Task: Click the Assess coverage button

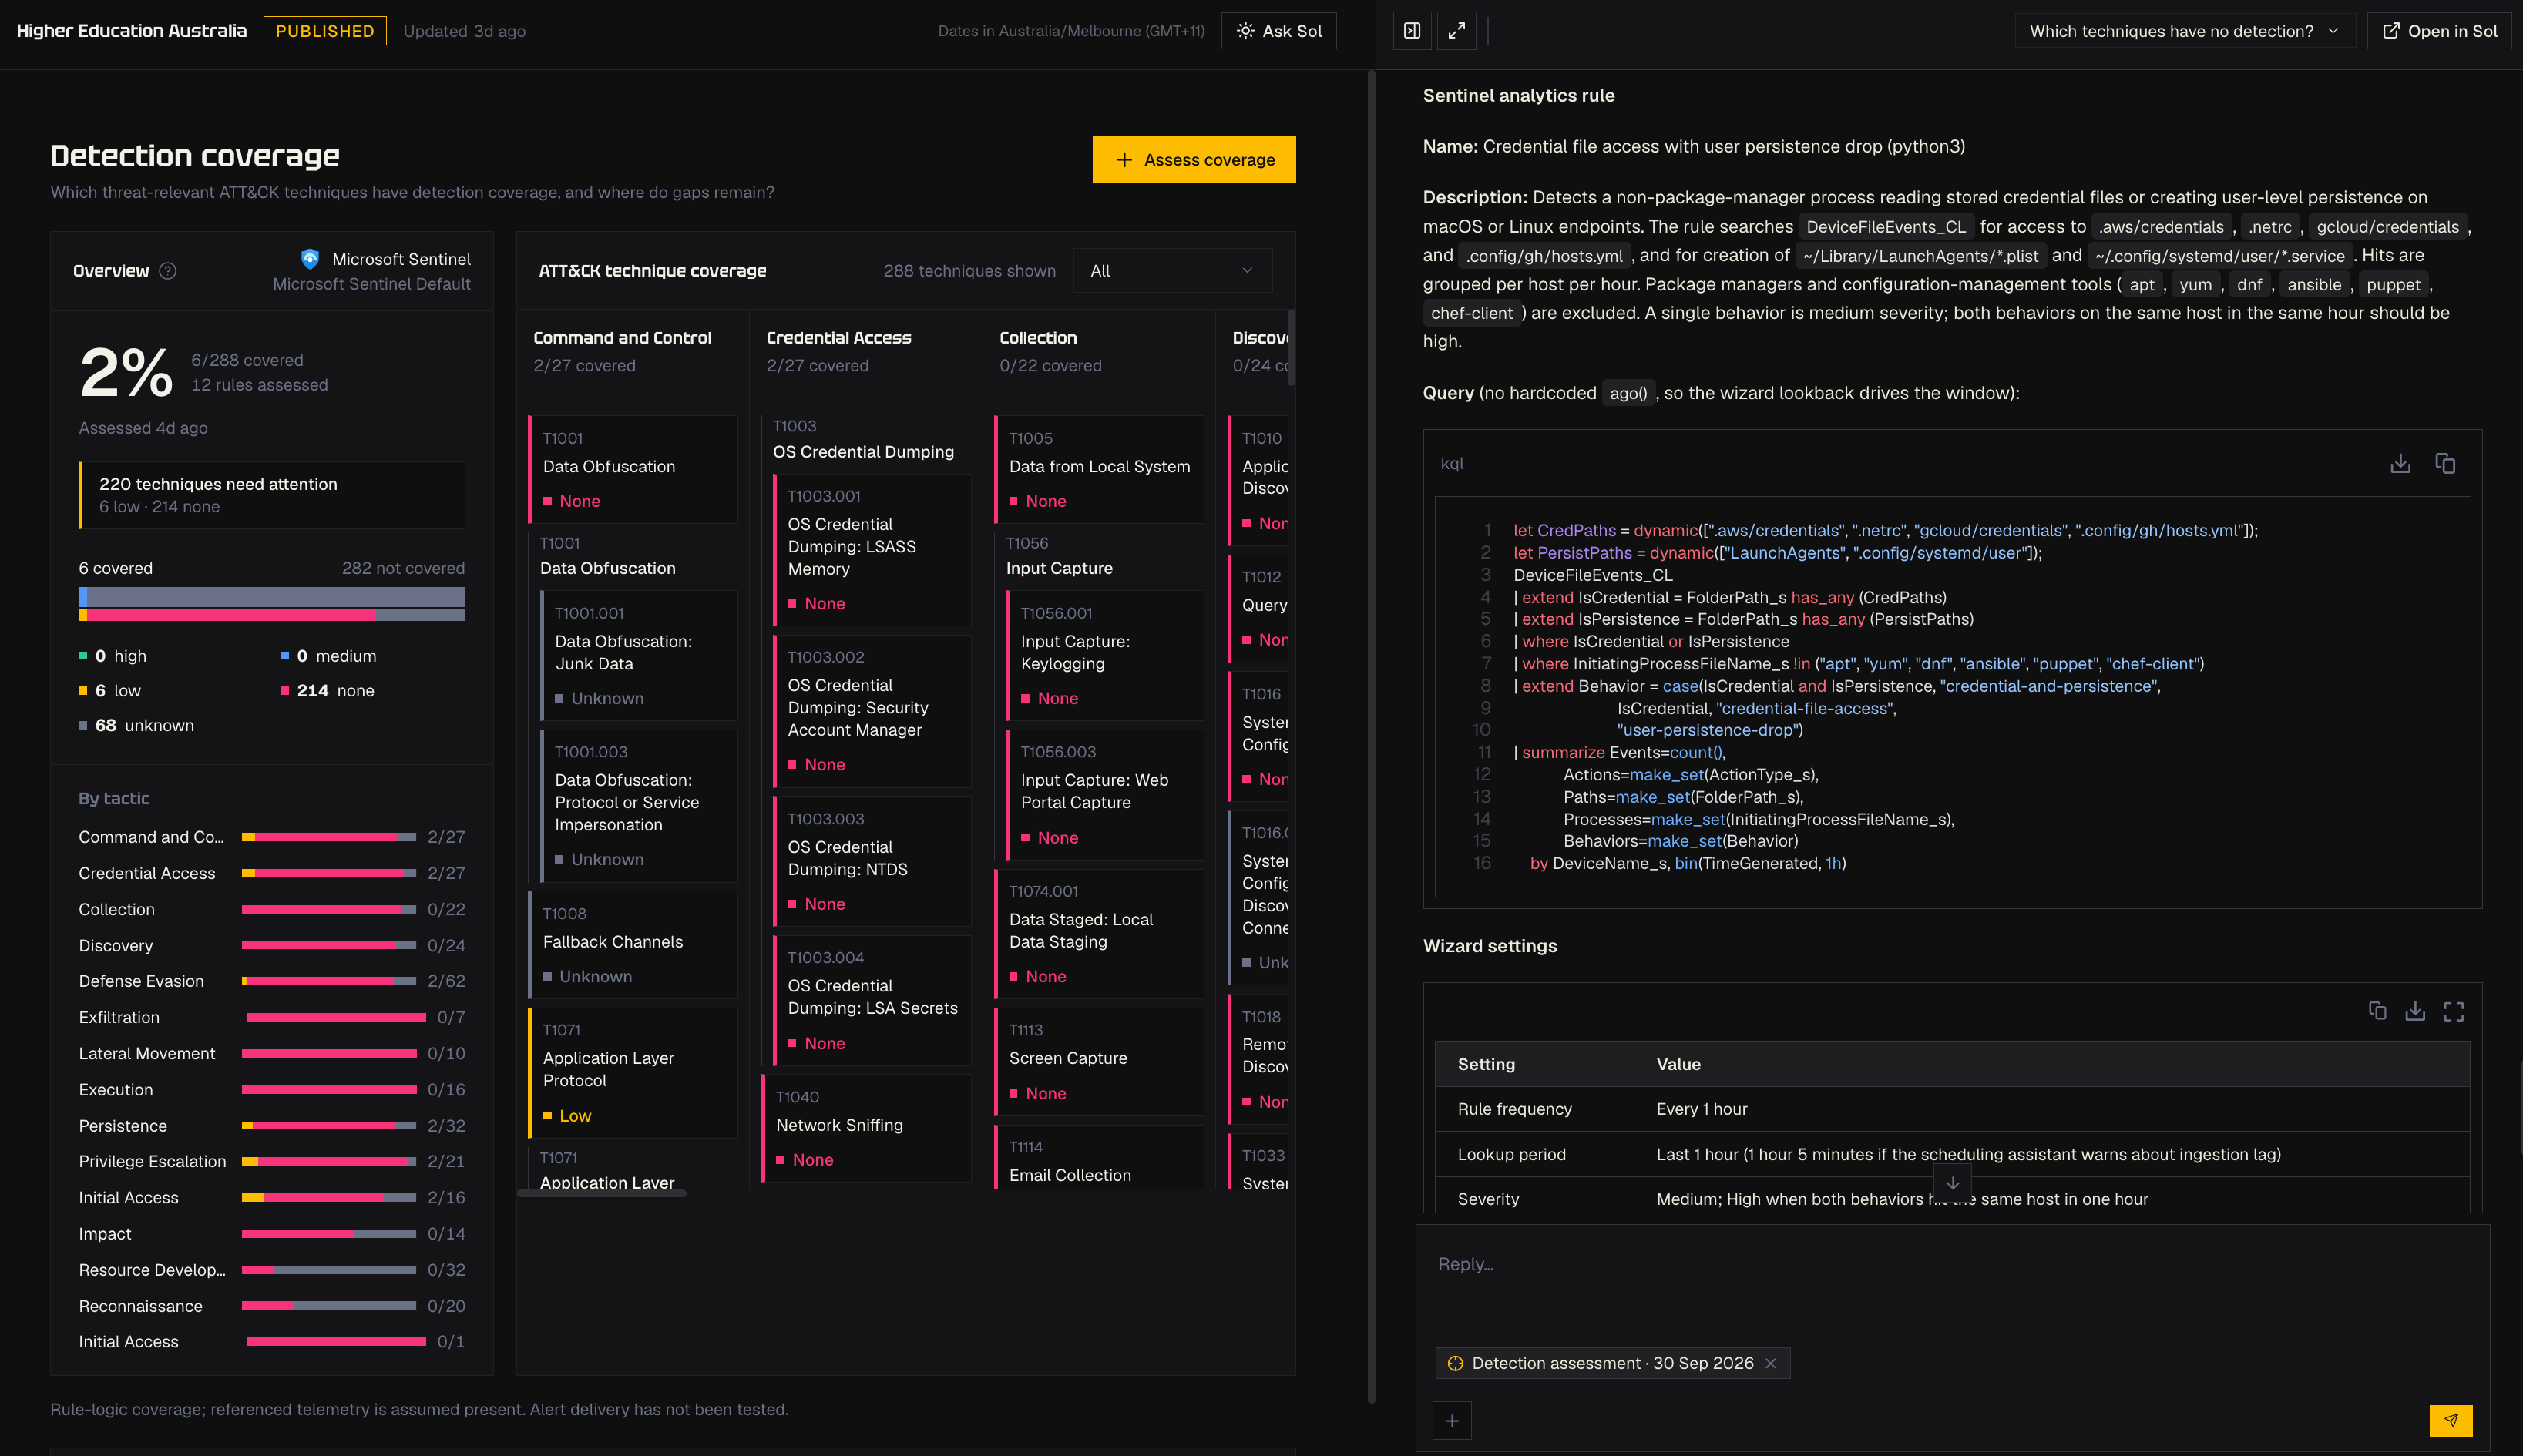Action: tap(1194, 160)
